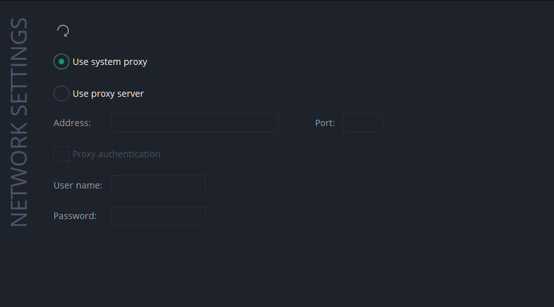Select the Use system proxy radio button

[x=61, y=62]
